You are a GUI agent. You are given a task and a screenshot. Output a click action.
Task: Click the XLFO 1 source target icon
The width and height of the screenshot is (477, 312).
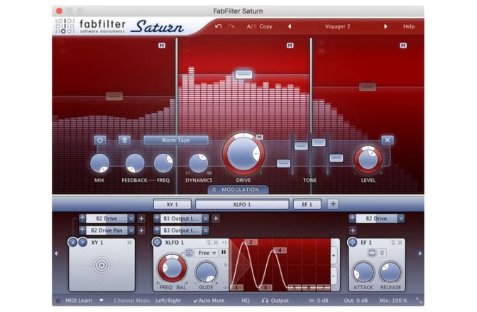[x=157, y=243]
